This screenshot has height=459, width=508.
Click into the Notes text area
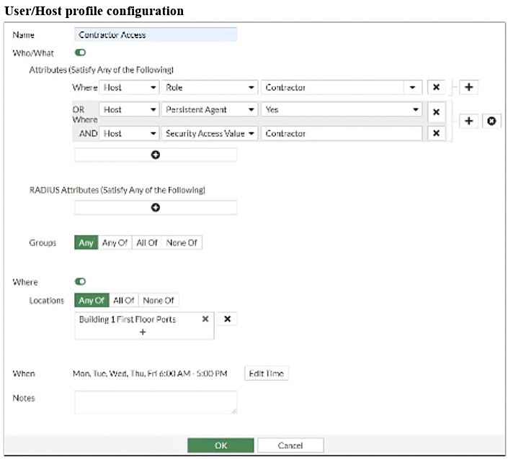155,402
